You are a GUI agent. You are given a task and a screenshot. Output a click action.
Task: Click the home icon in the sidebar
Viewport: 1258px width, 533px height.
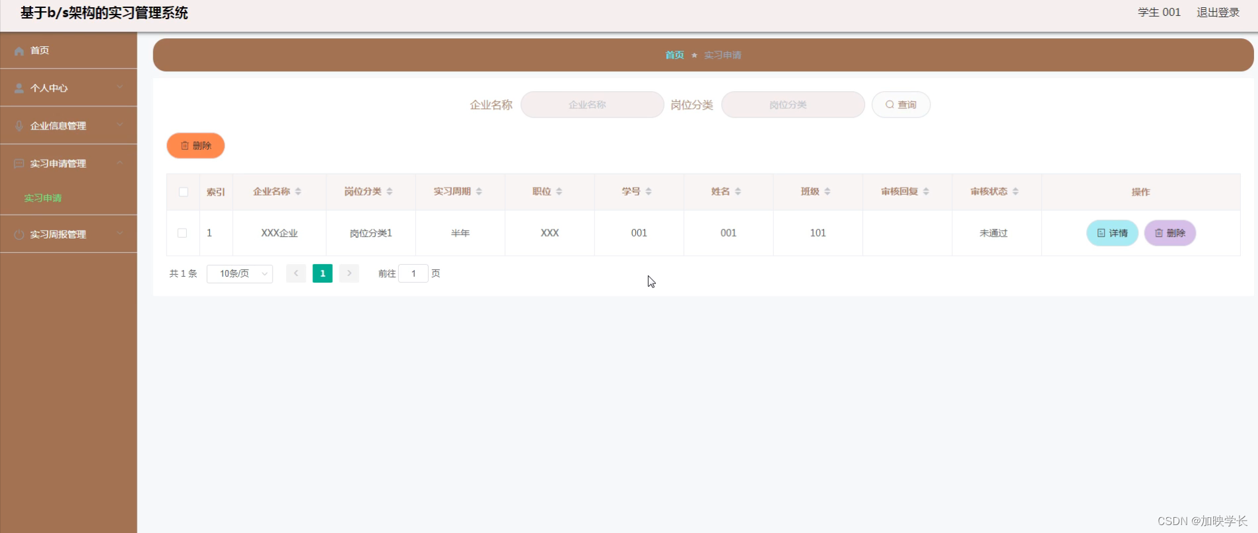point(19,51)
